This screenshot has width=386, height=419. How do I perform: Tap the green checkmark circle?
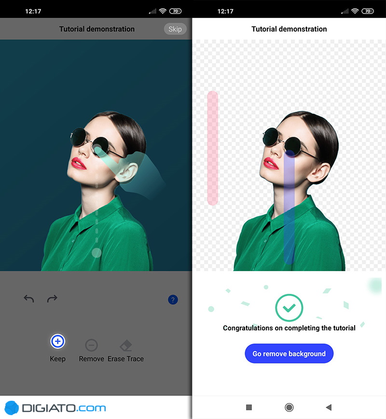289,308
